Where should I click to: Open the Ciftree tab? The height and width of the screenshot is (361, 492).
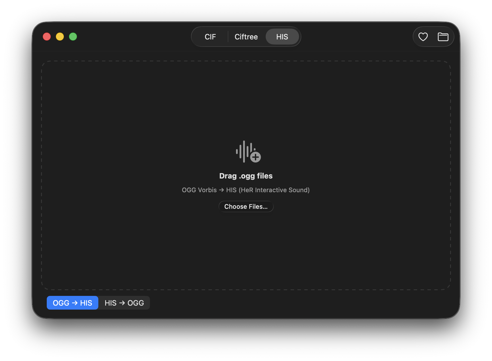pos(246,37)
